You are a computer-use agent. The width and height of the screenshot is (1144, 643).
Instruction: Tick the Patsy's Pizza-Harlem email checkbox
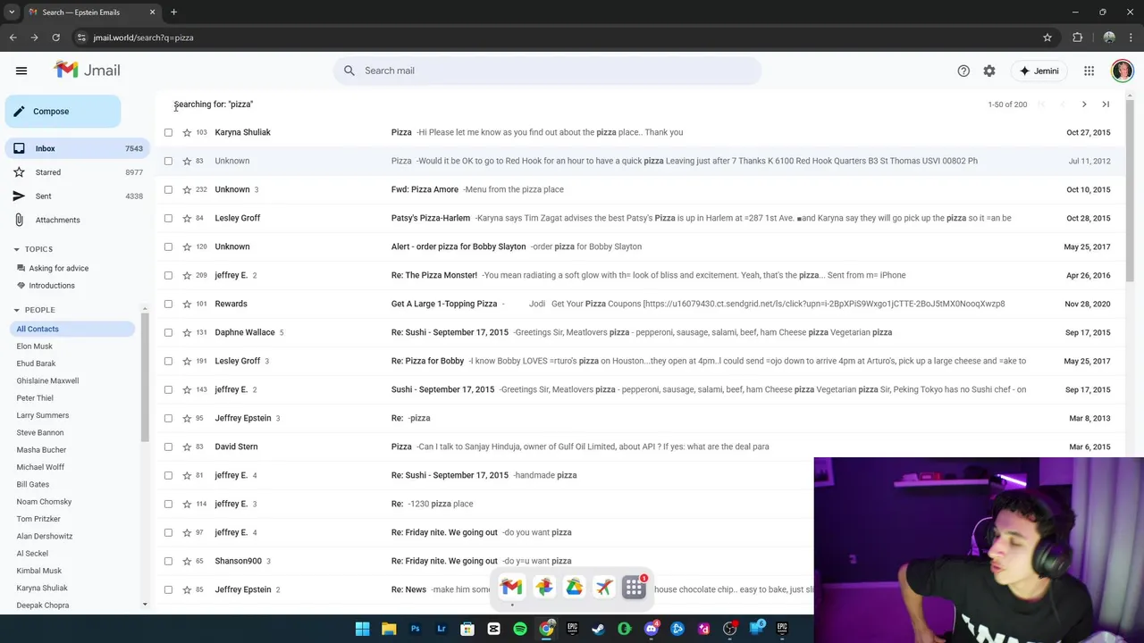click(168, 218)
